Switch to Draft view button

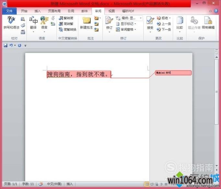tap(166, 184)
